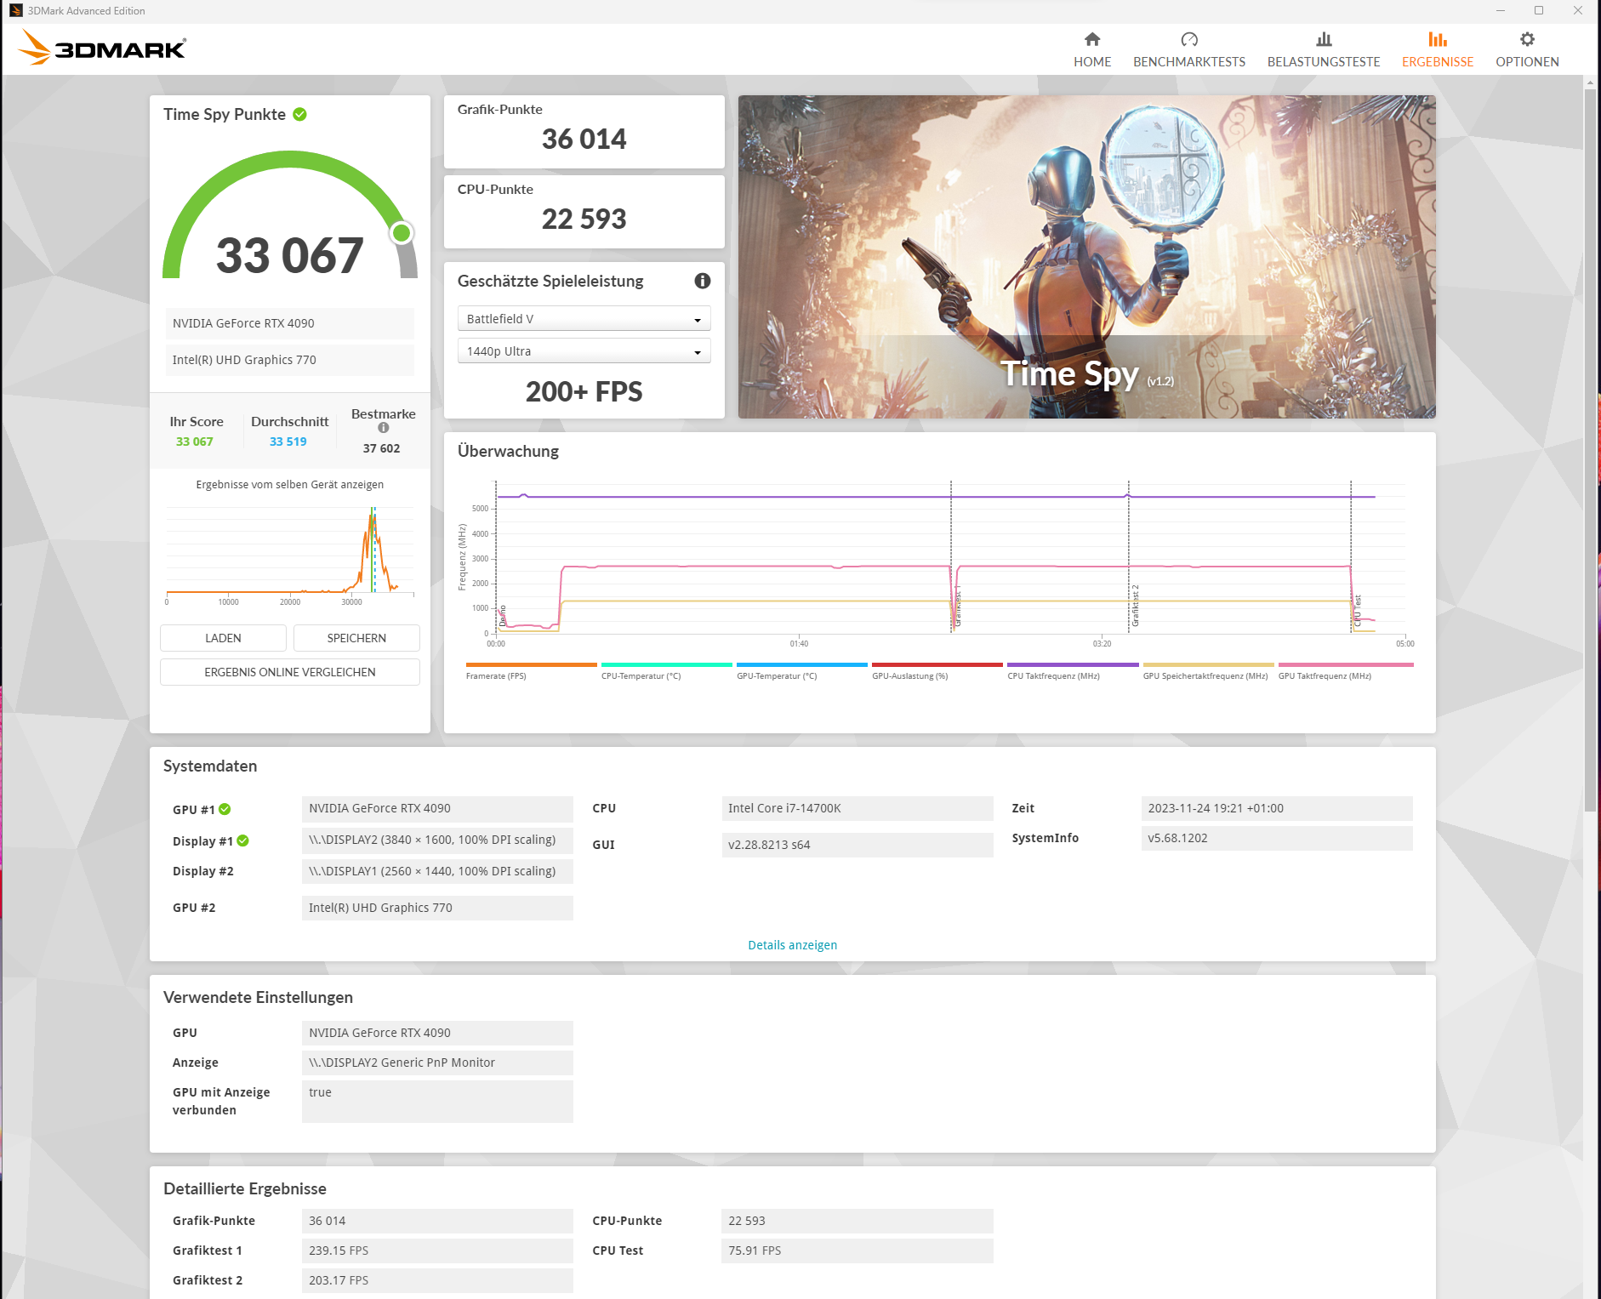1601x1299 pixels.
Task: Minimize the 3DMark window
Action: [x=1501, y=10]
